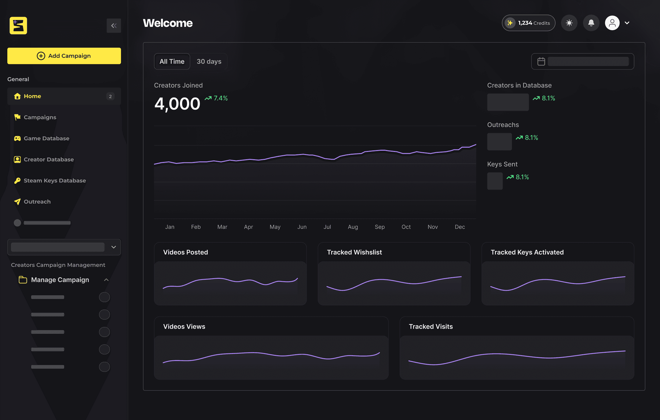Collapse the Manage Campaign section
The width and height of the screenshot is (660, 420).
[106, 280]
